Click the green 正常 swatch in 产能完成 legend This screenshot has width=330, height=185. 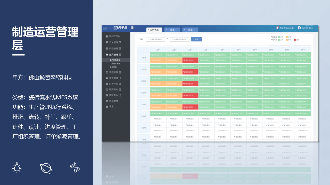[x=279, y=40]
